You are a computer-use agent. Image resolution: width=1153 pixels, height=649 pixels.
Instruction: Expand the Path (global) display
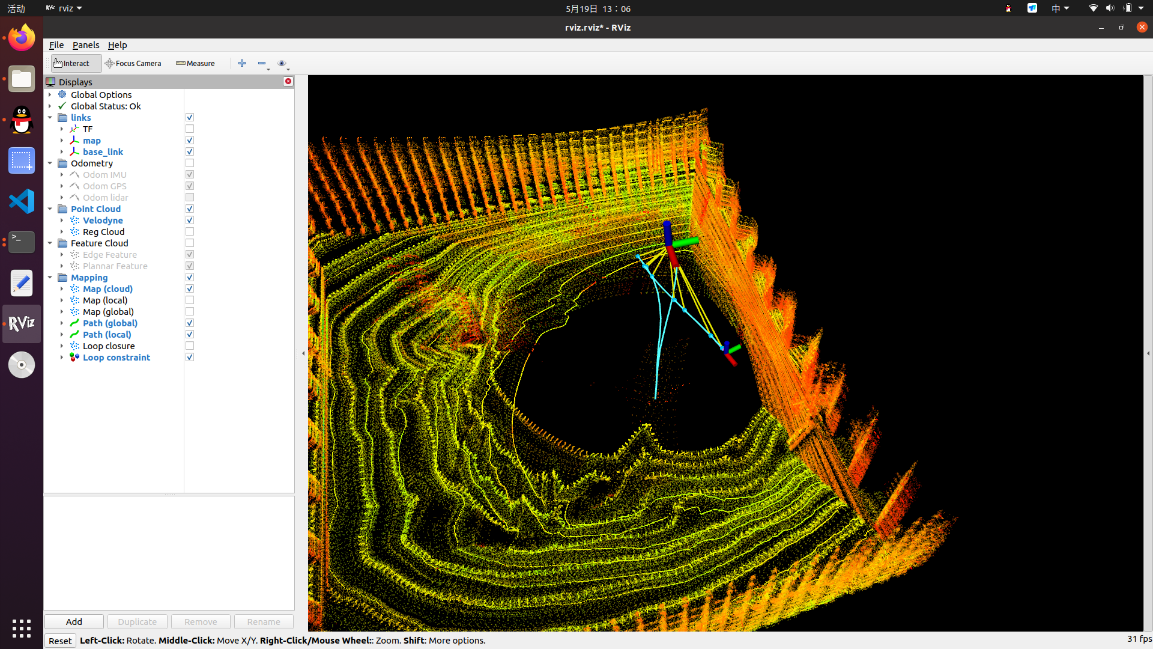[x=62, y=323]
